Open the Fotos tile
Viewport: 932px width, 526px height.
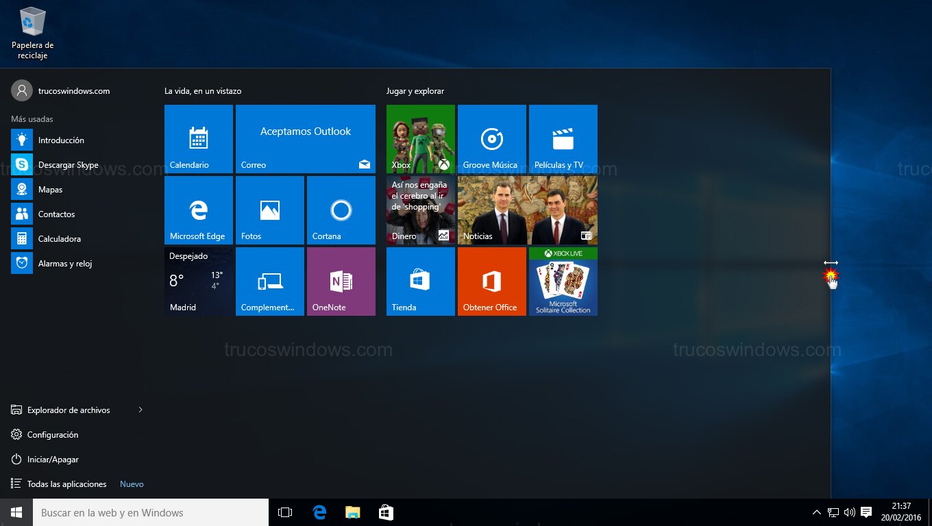(x=270, y=210)
